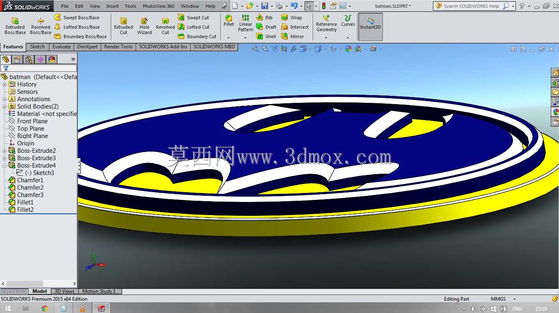Select the Wrap tool
The width and height of the screenshot is (559, 313).
coord(291,18)
